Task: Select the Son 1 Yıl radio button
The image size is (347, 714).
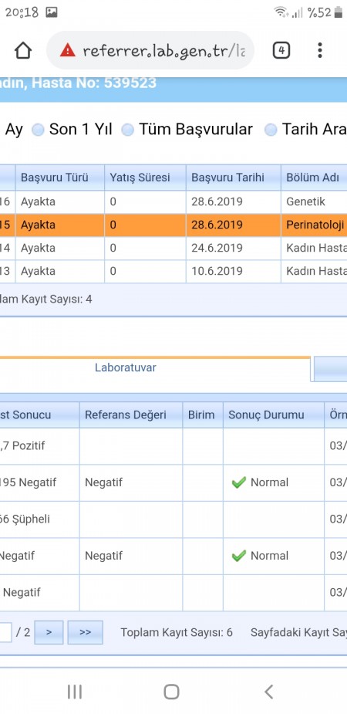Action: coord(39,130)
